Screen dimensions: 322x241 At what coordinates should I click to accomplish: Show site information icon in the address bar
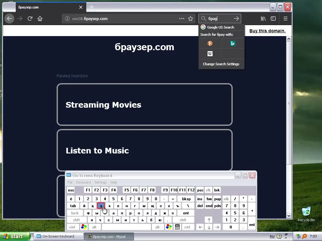pyautogui.click(x=67, y=19)
